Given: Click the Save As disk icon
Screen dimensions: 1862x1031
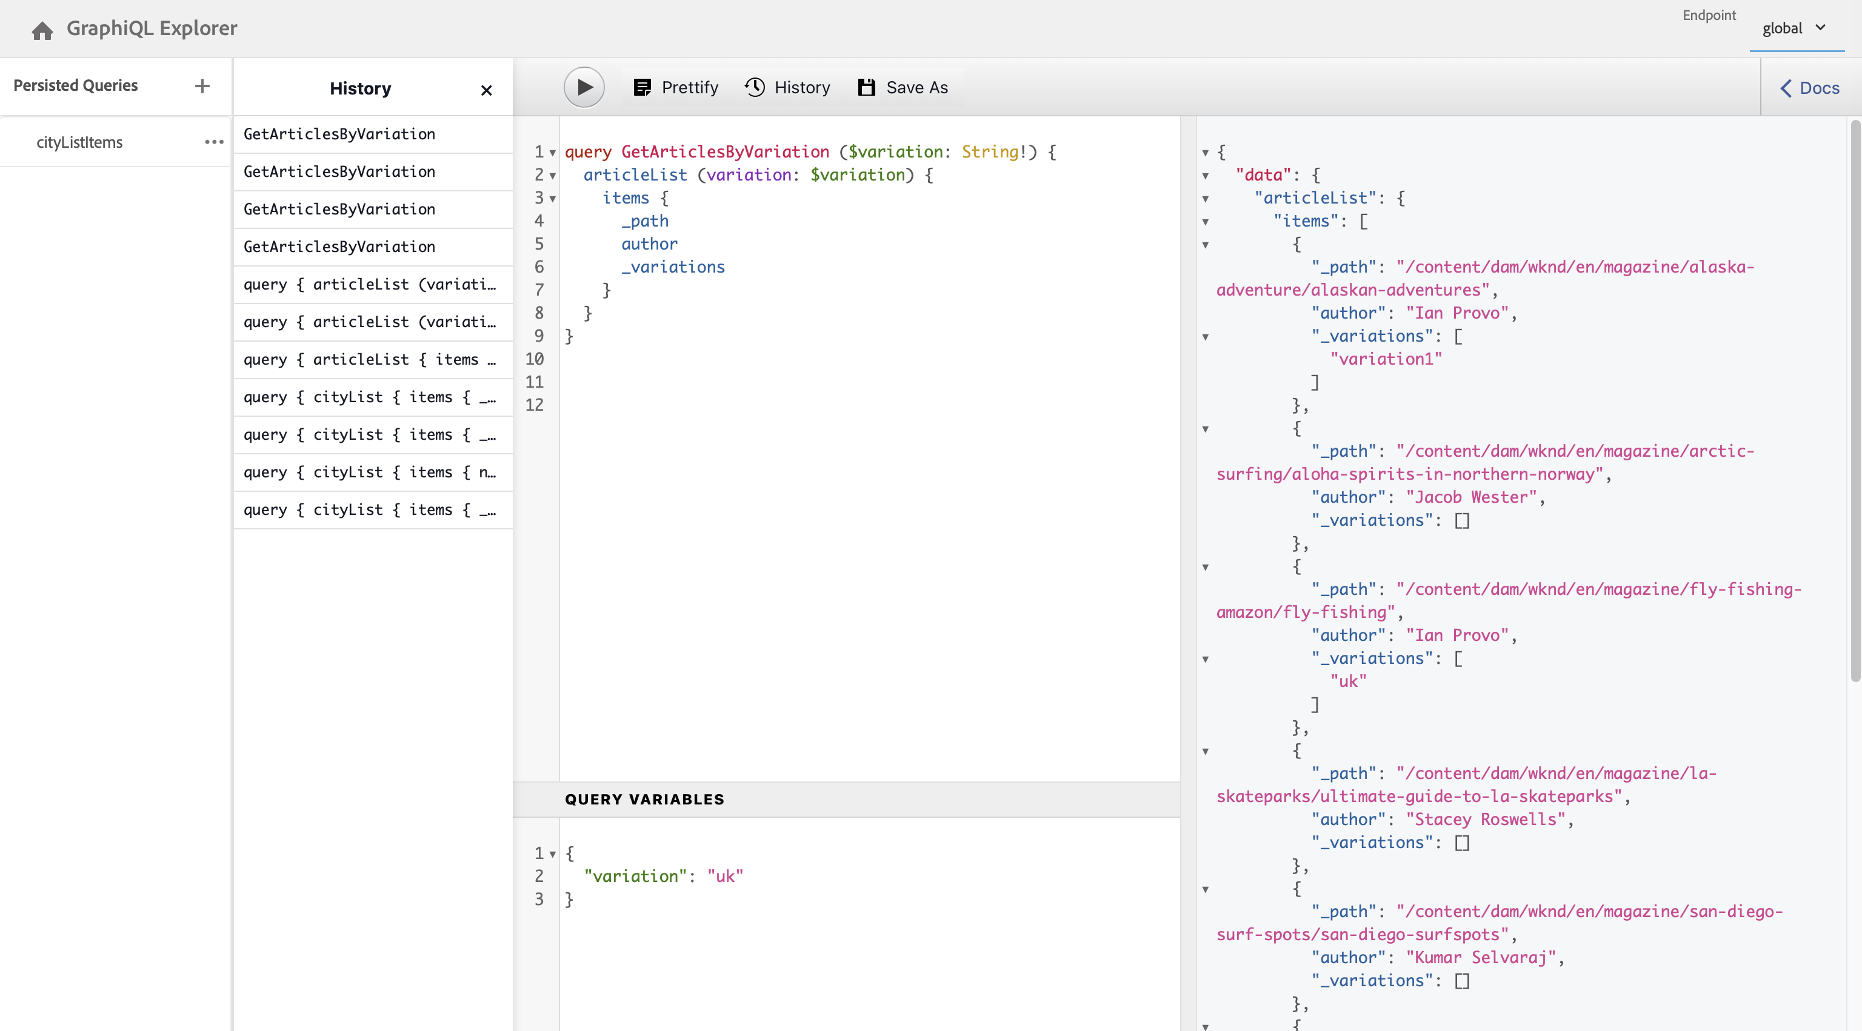Looking at the screenshot, I should click(866, 87).
